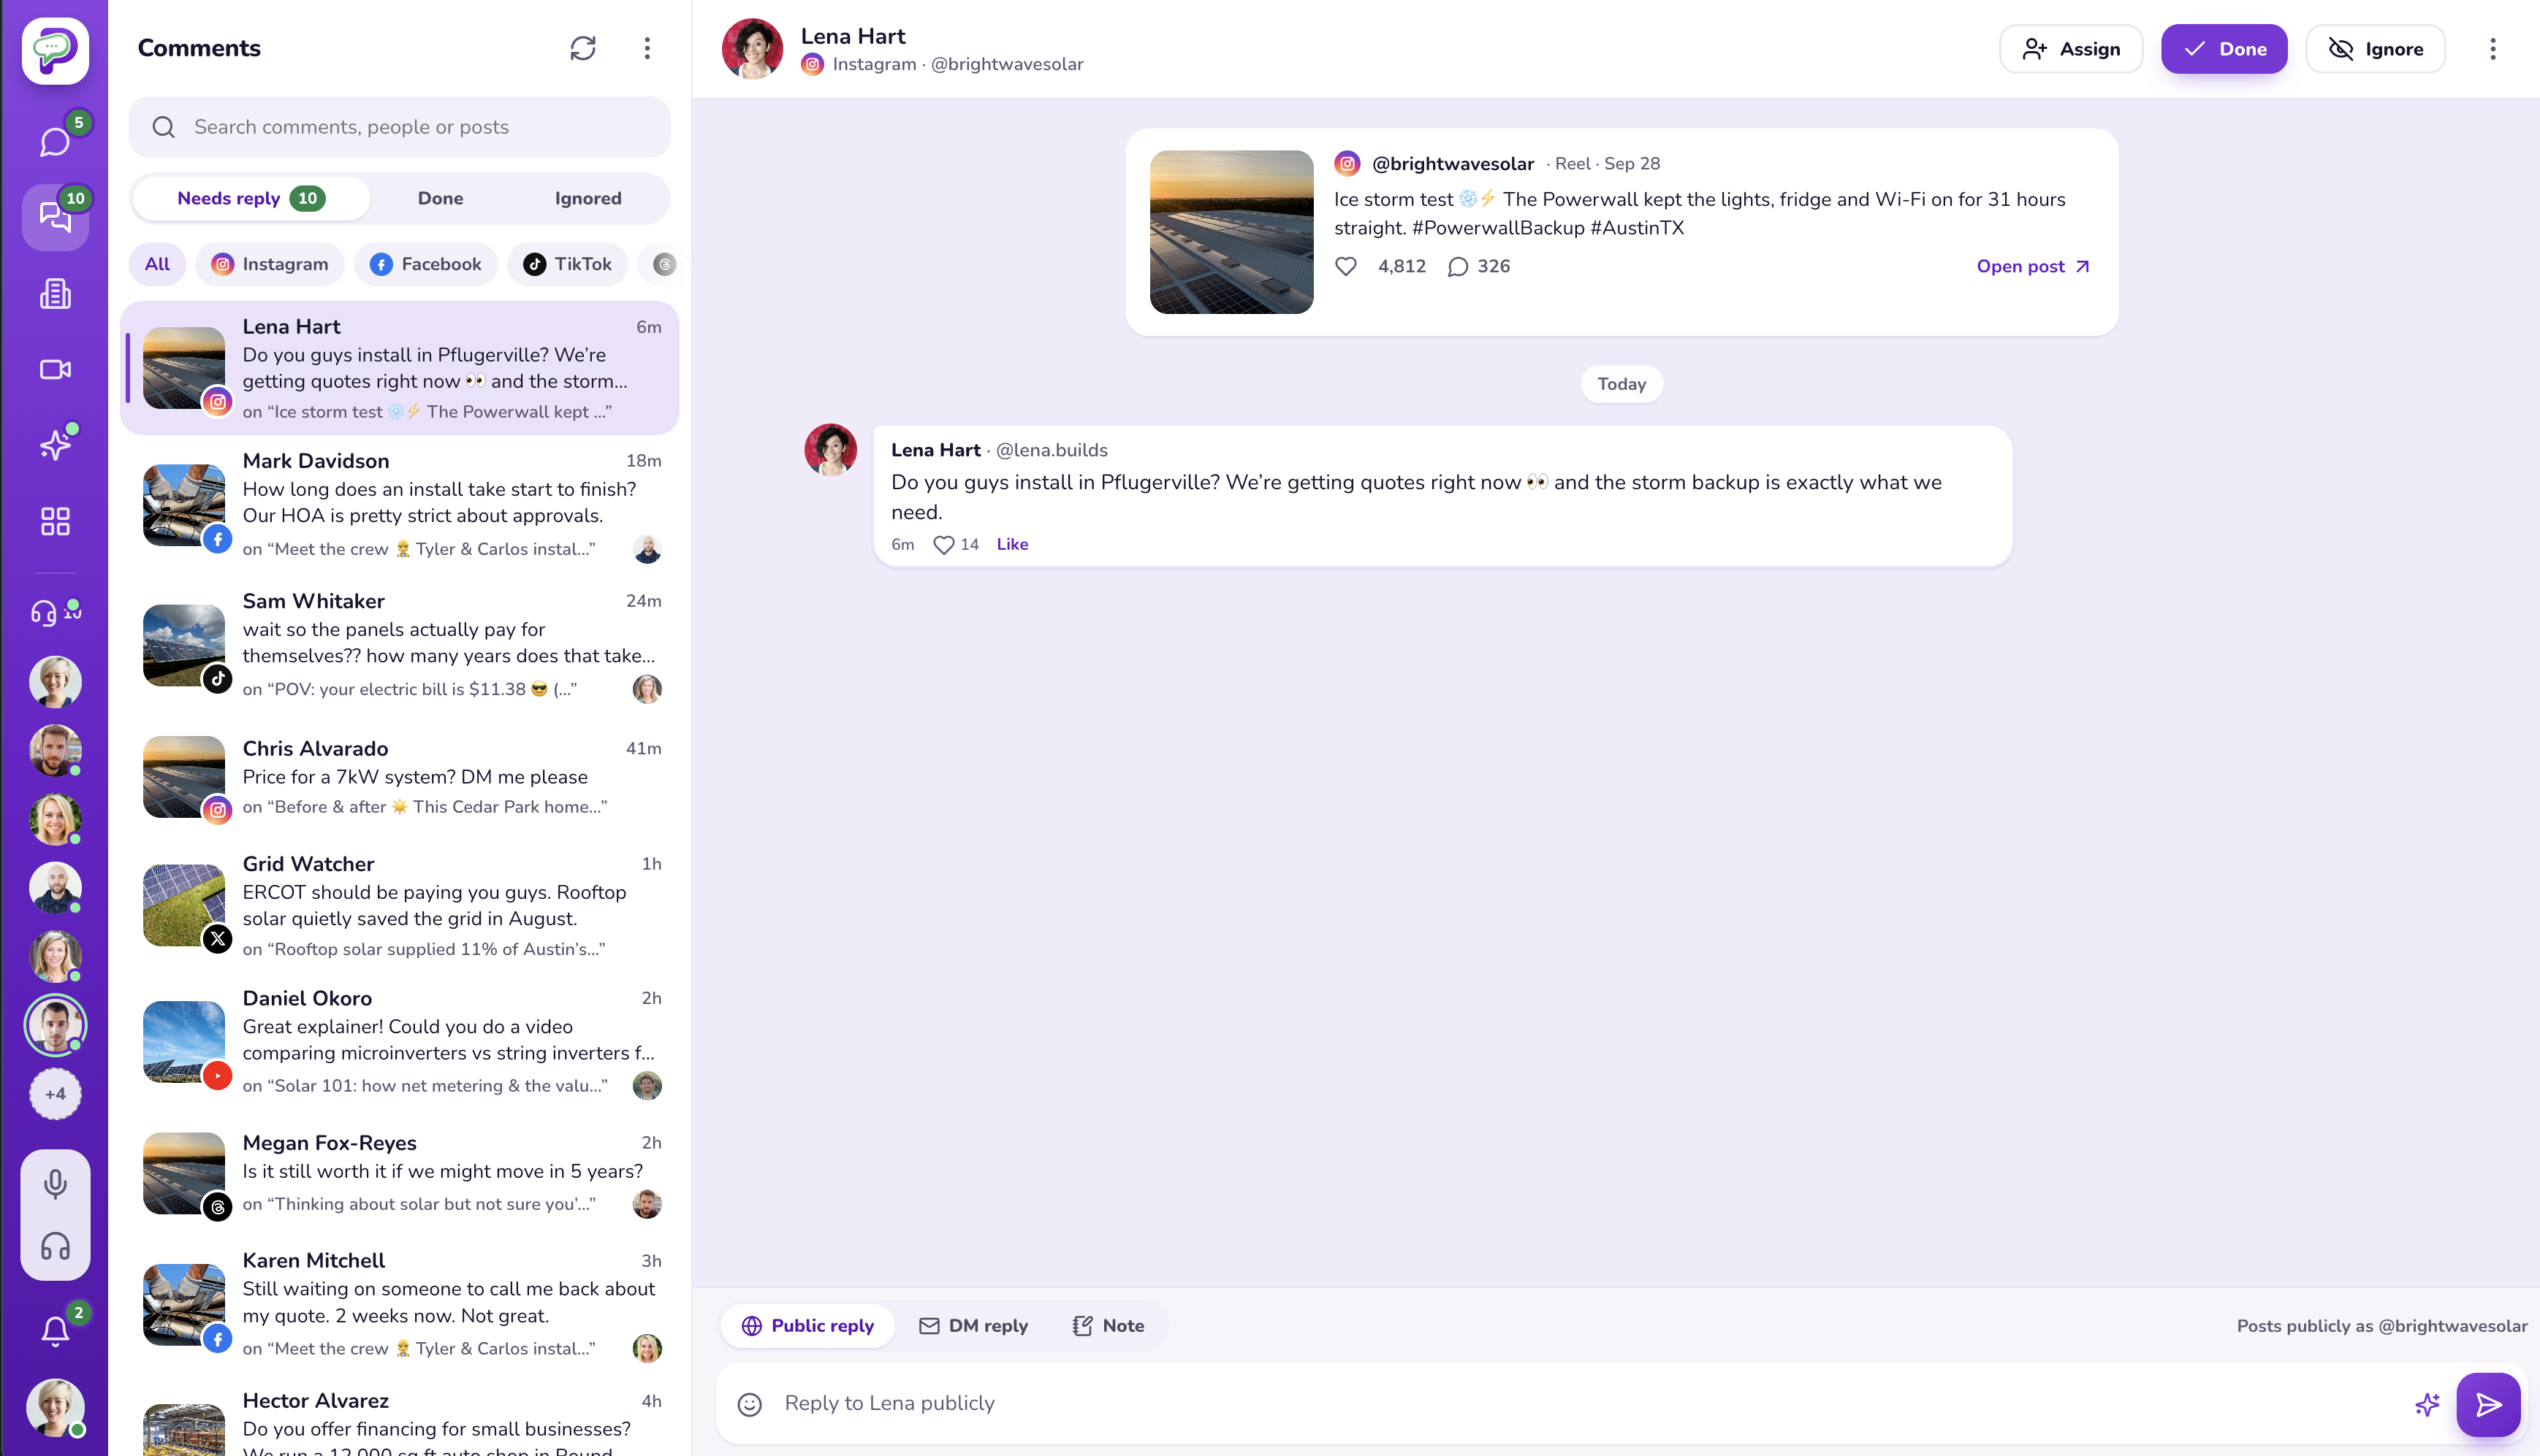Send the reply with paper plane button
2540x1456 pixels.
point(2488,1404)
